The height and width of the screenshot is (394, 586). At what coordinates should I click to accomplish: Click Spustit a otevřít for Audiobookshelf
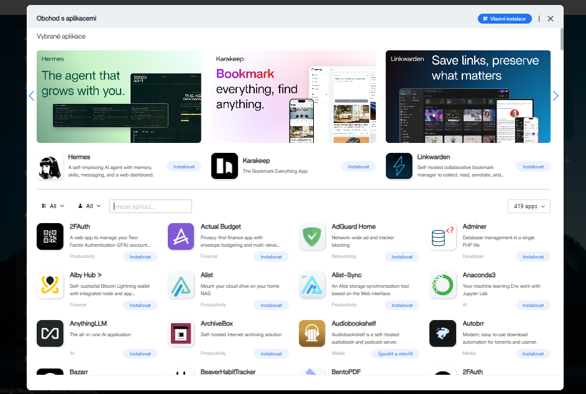(x=395, y=354)
